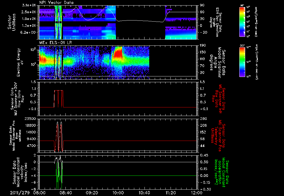The height and width of the screenshot is (196, 284).
Task: Click the 0.15 acceleration tick value
Action: [x=204, y=169]
